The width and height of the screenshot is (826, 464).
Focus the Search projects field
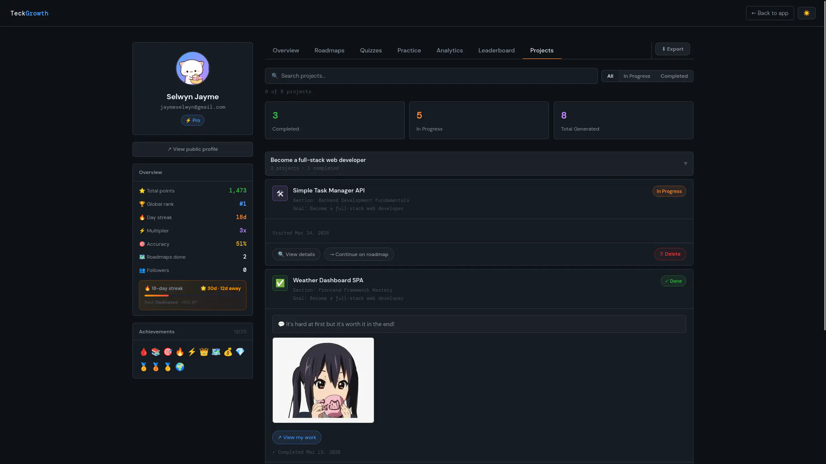point(431,76)
